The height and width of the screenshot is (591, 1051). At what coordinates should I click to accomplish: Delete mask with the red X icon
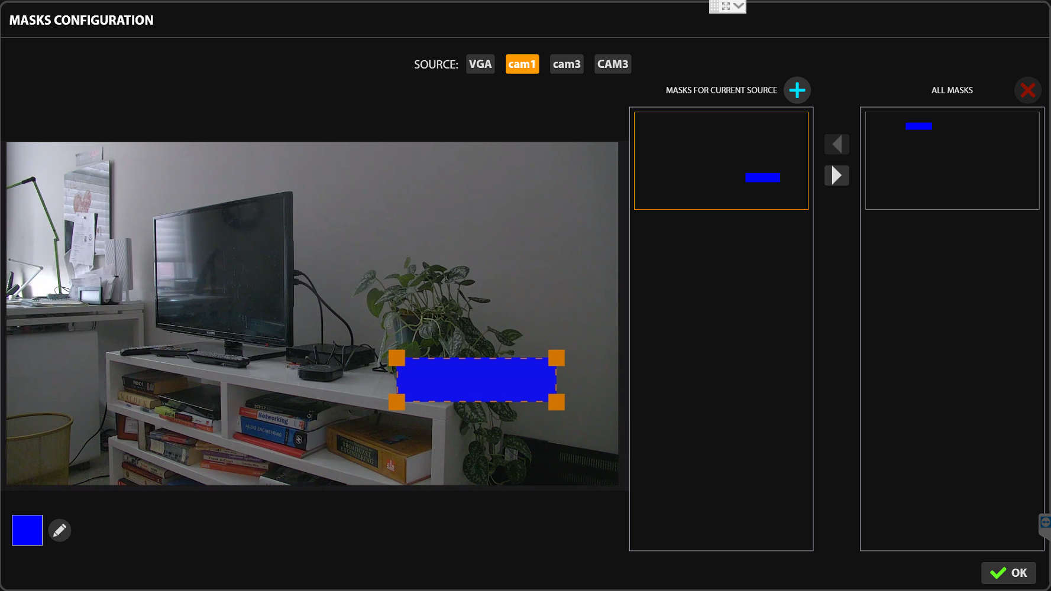(x=1027, y=90)
